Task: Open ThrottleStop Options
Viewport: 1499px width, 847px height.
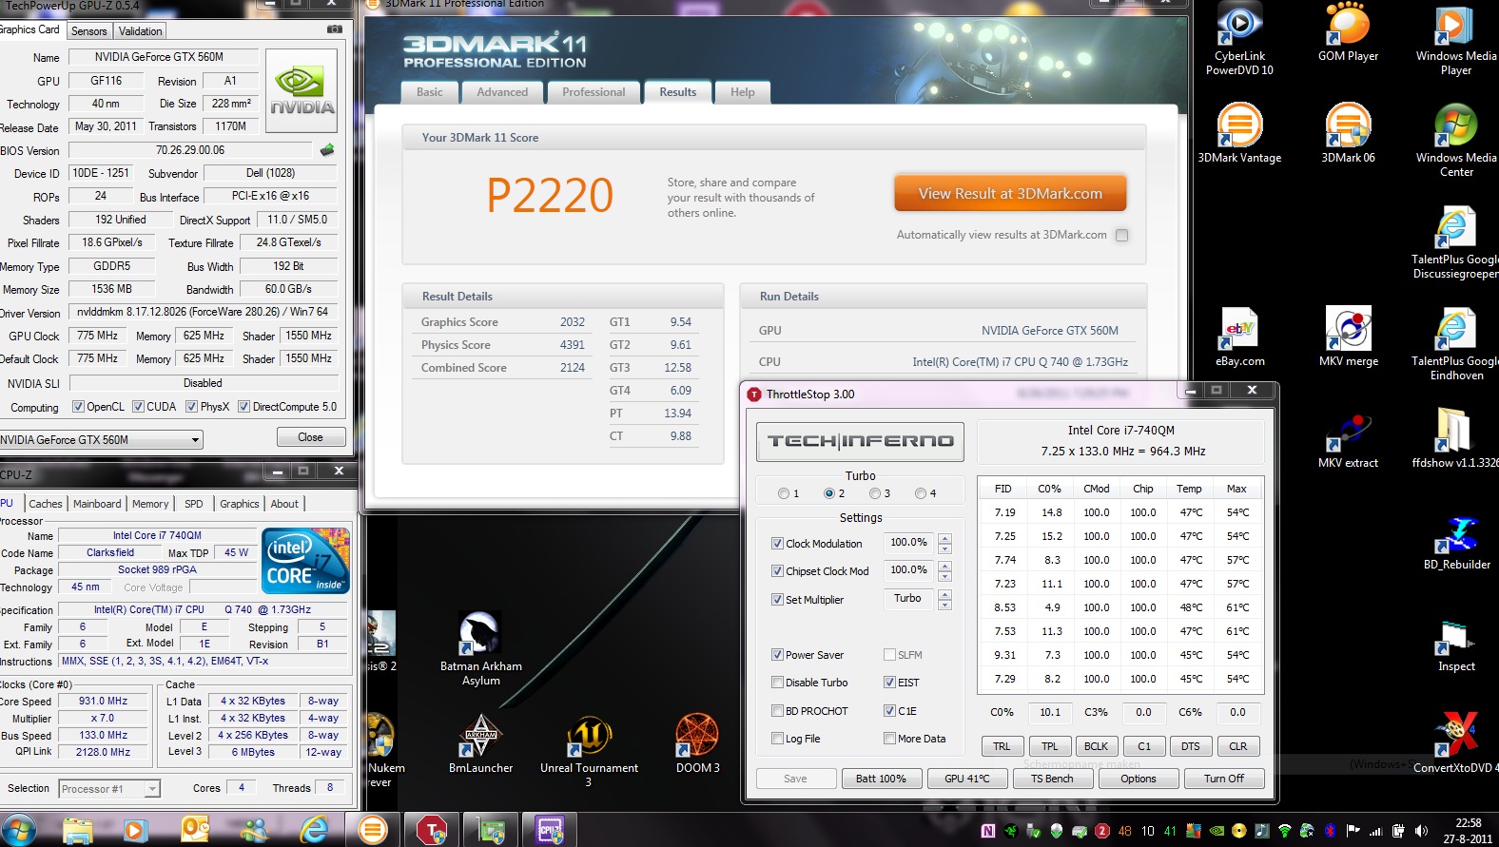Action: 1139,779
